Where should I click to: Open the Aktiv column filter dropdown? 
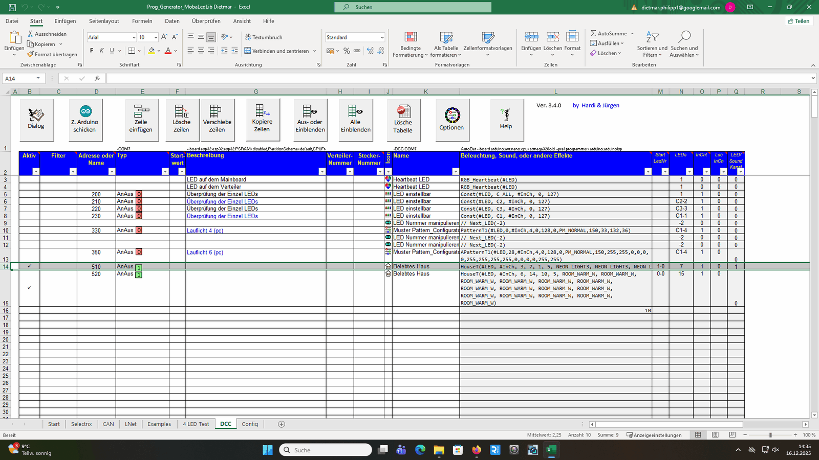36,172
